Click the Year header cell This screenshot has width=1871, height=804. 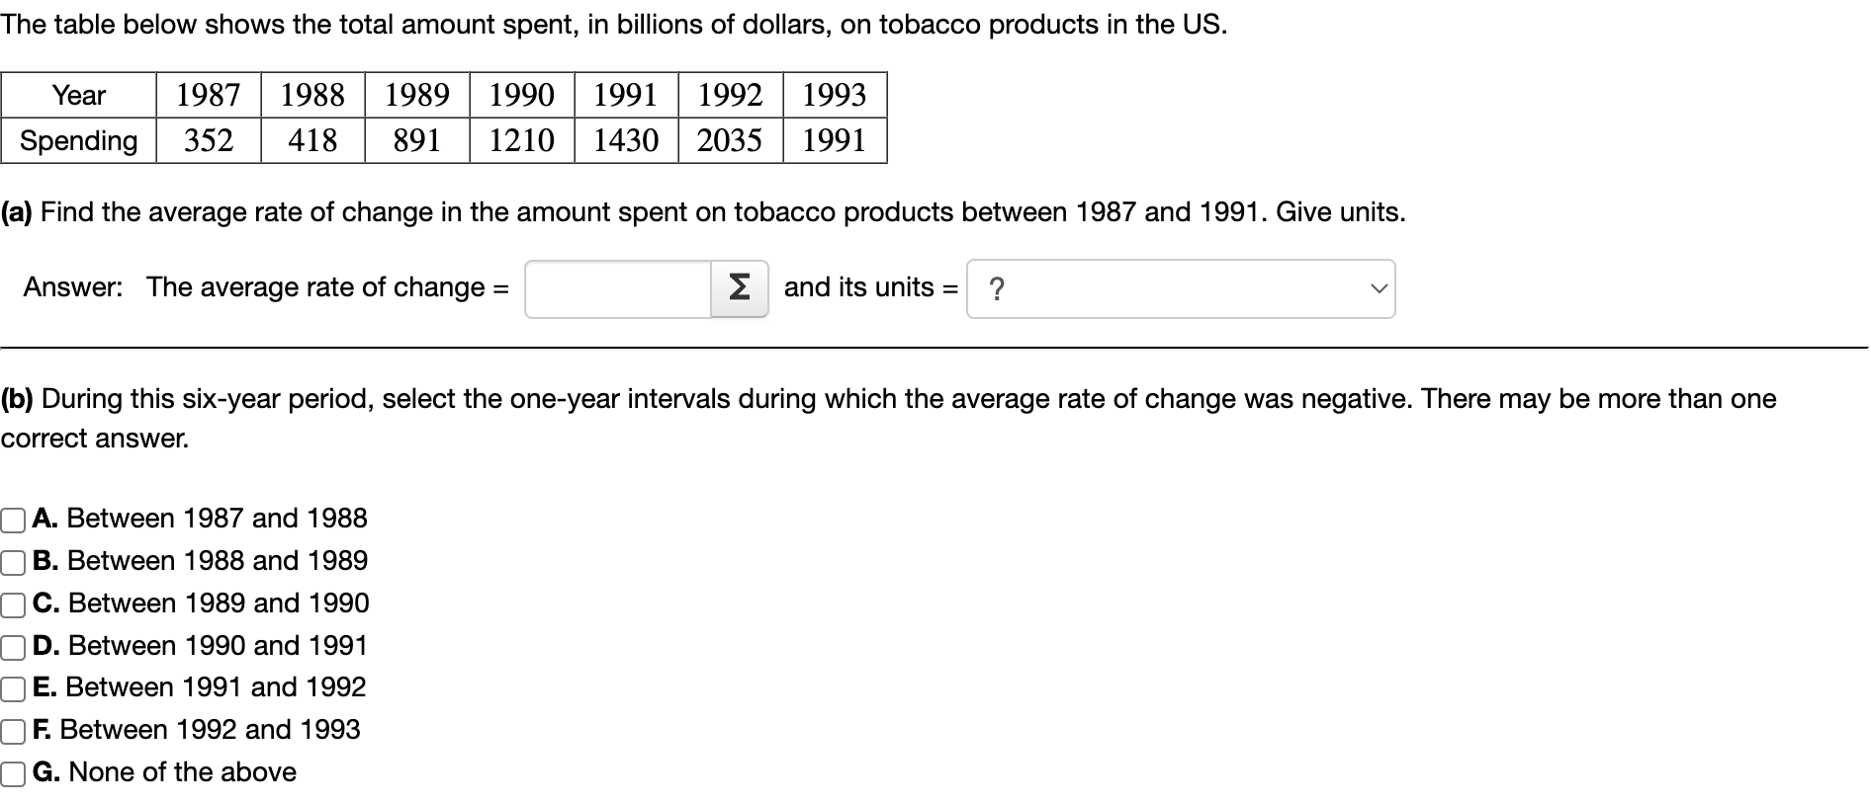click(x=77, y=96)
